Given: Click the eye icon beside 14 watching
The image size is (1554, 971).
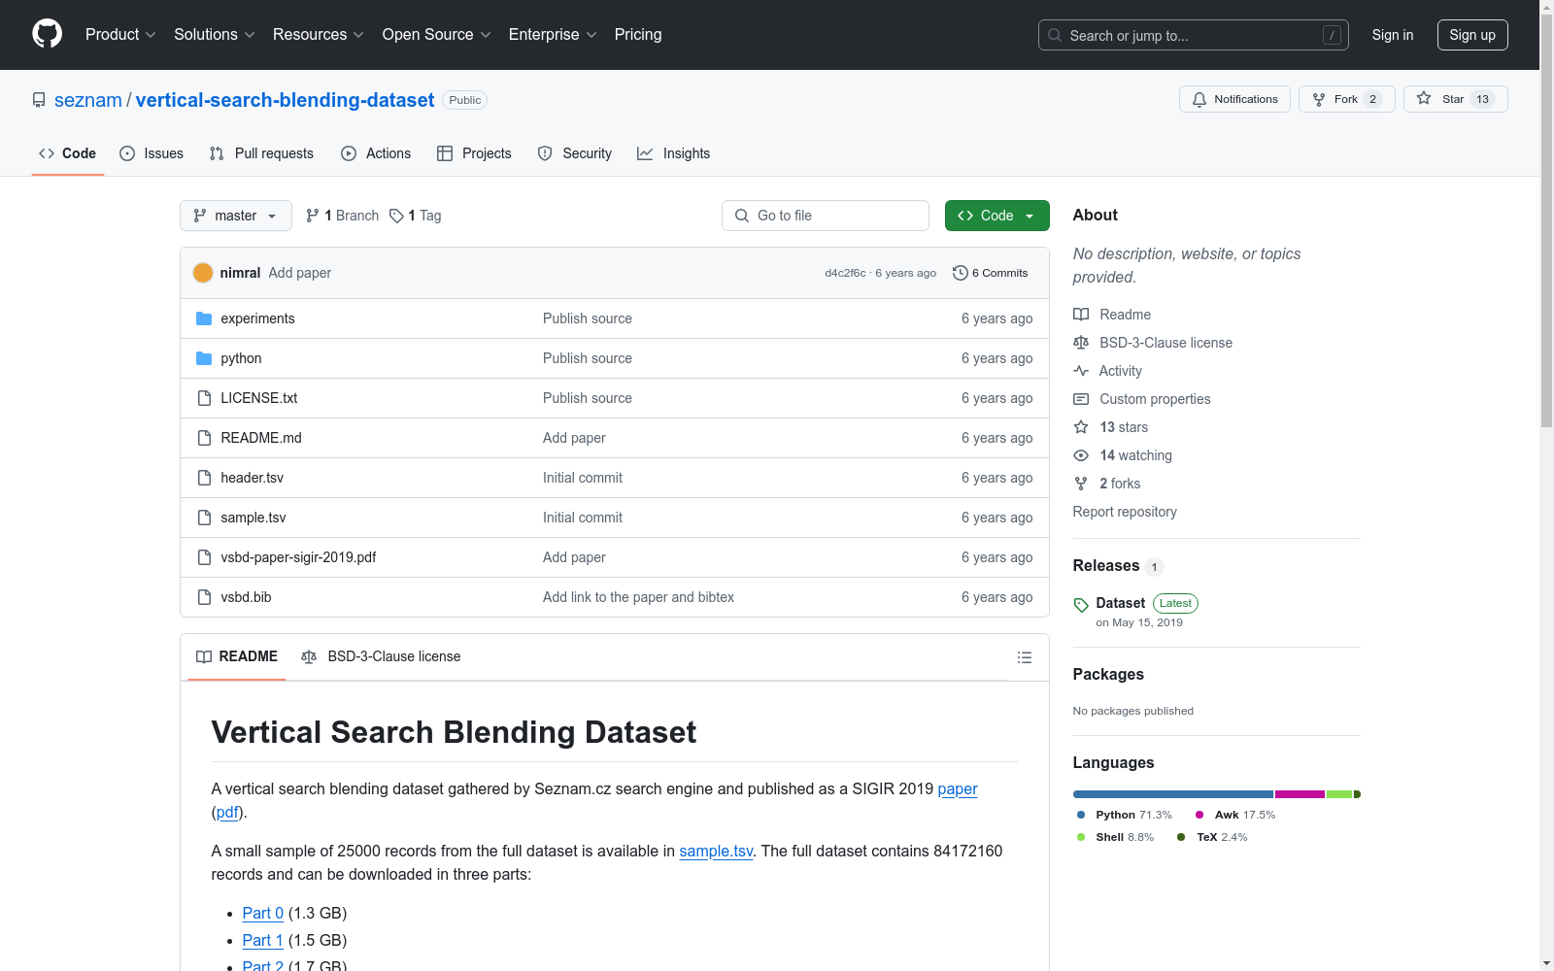Looking at the screenshot, I should [1081, 455].
